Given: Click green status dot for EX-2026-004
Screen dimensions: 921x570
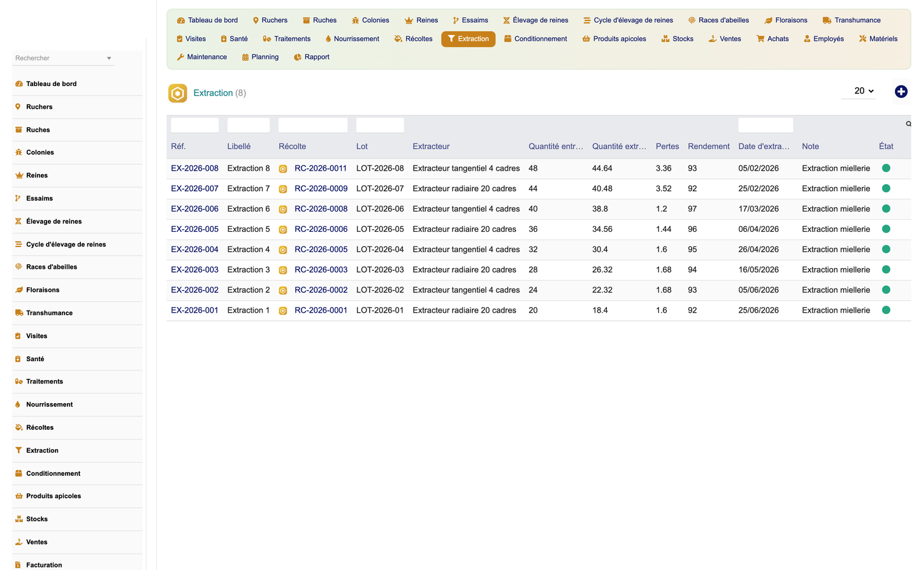Looking at the screenshot, I should pos(885,250).
